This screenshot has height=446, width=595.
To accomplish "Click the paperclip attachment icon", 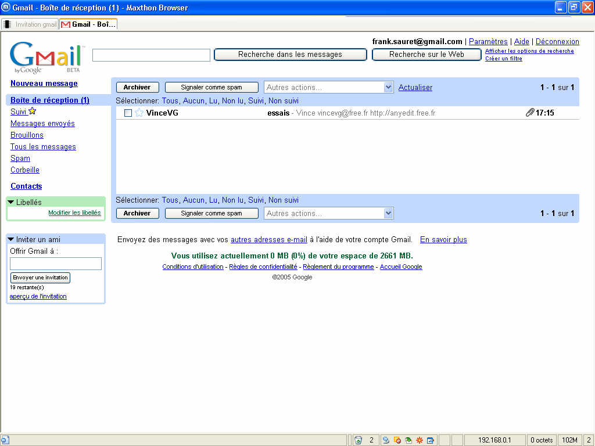I will pyautogui.click(x=529, y=113).
